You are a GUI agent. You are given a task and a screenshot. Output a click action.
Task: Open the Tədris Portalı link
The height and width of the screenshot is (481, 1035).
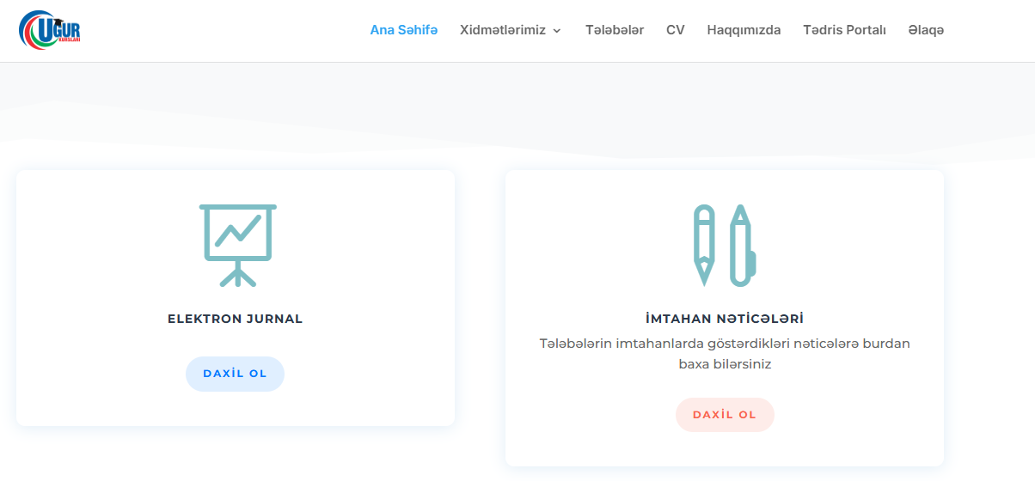pos(844,30)
